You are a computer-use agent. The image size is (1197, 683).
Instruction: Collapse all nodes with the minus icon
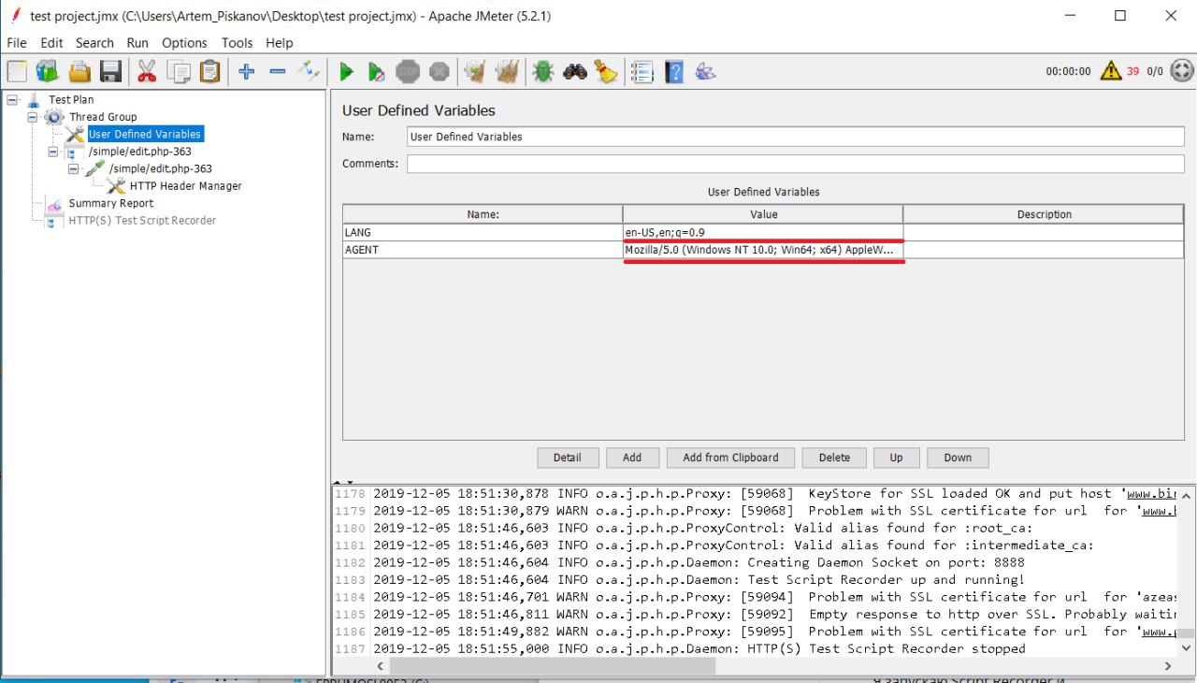click(x=278, y=71)
